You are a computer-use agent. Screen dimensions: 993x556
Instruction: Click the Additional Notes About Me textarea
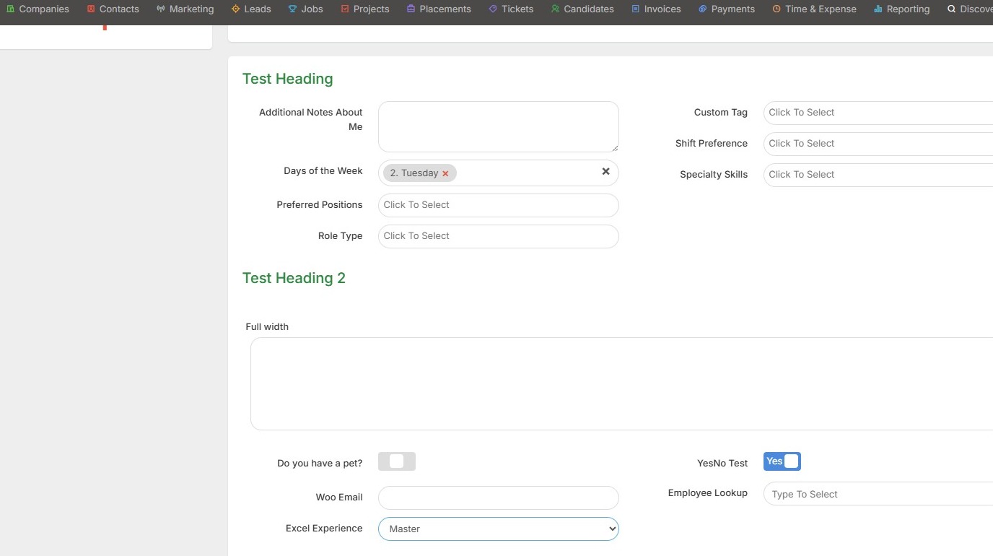click(499, 126)
